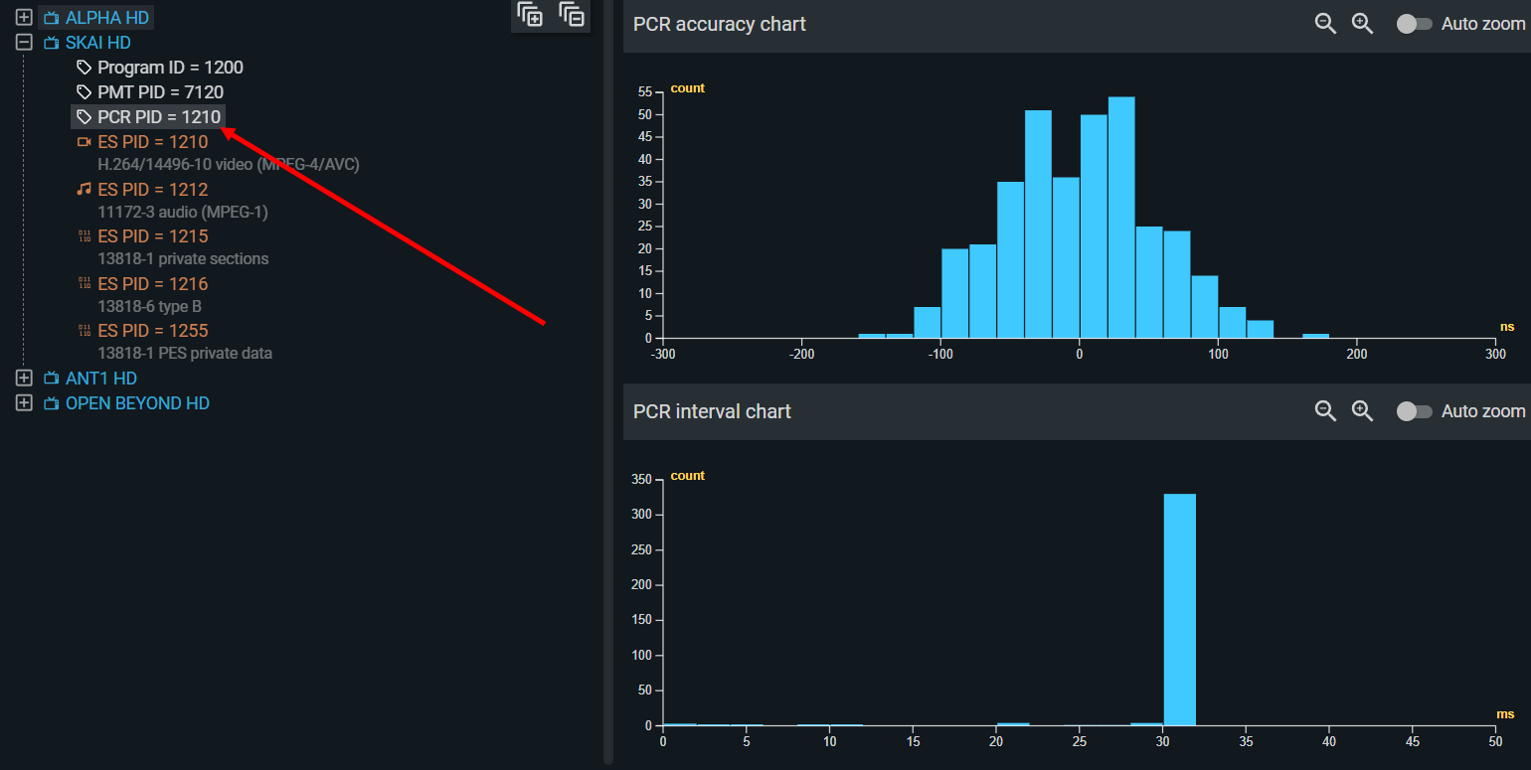Click the expand all tree nodes icon

530,15
